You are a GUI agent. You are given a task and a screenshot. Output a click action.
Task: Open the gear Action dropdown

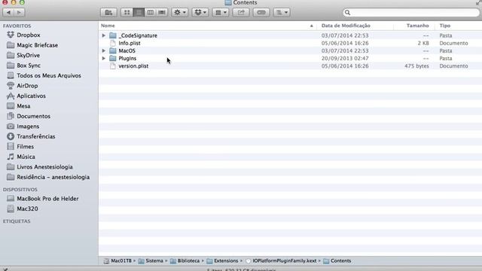point(180,13)
